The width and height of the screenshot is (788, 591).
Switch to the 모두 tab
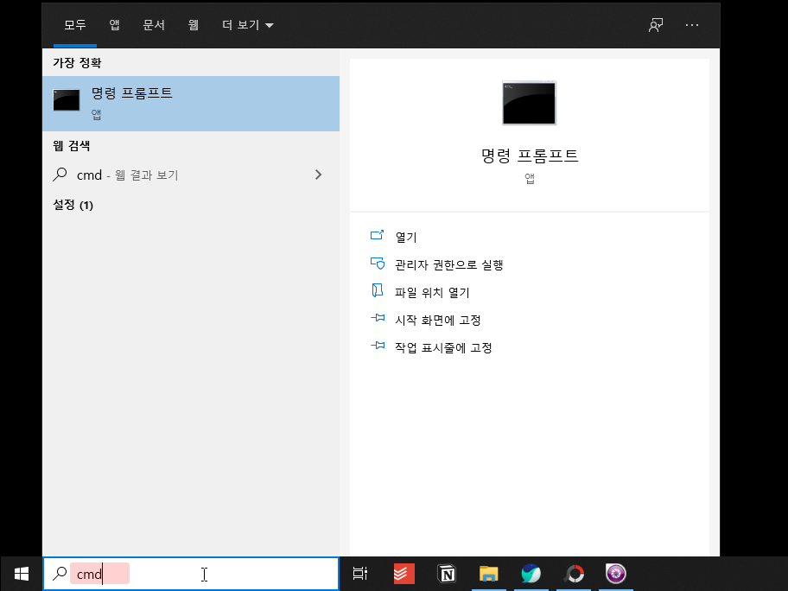(x=75, y=24)
